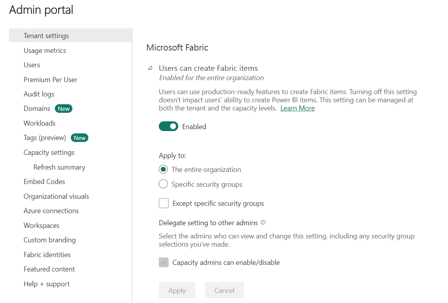Choose Specific security groups radio option
This screenshot has width=448, height=303.
(x=163, y=184)
